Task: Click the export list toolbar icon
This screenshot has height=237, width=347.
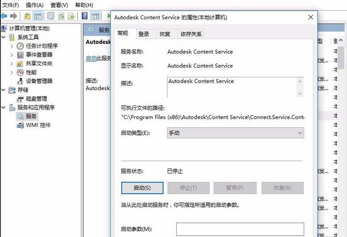Action: coord(71,16)
